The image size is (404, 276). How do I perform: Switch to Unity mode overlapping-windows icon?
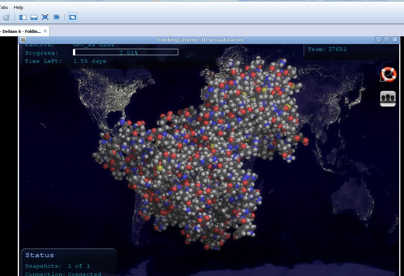(56, 17)
